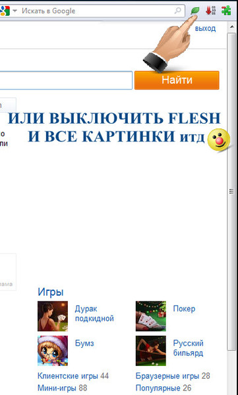Open Браузерные игры link

pos(167,376)
